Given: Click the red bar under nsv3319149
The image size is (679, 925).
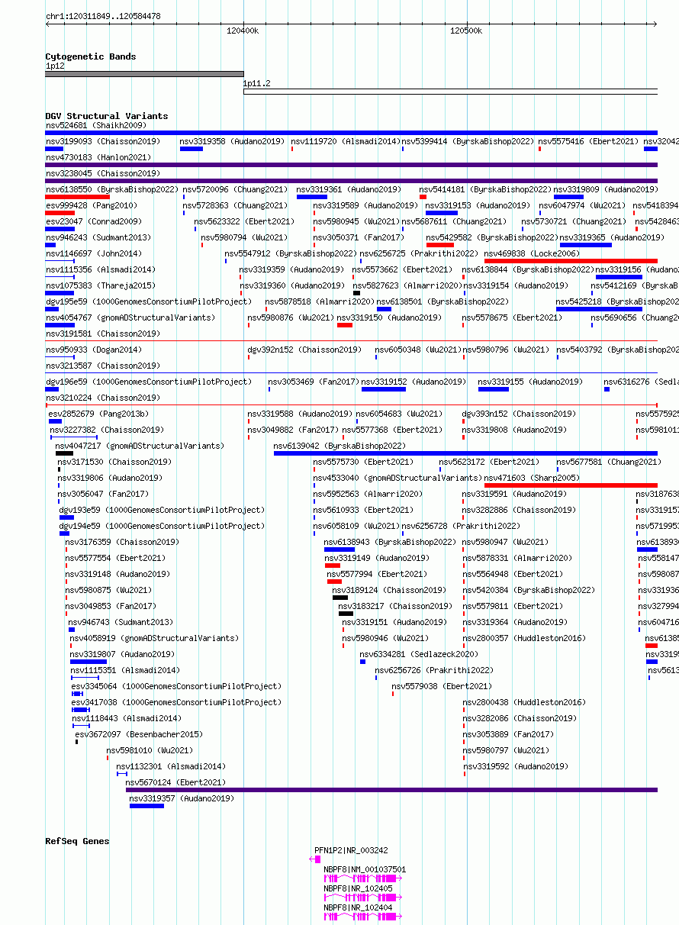Looking at the screenshot, I should coord(333,566).
